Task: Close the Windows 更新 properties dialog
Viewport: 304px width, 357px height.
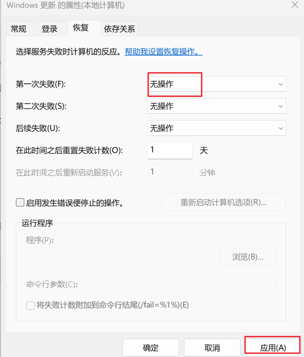Action: pyautogui.click(x=294, y=5)
